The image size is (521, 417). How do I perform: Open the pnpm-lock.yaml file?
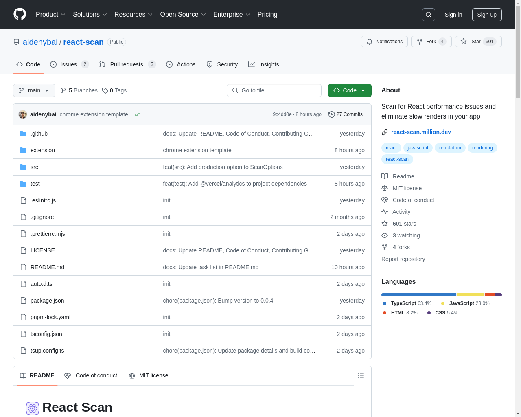click(x=50, y=317)
